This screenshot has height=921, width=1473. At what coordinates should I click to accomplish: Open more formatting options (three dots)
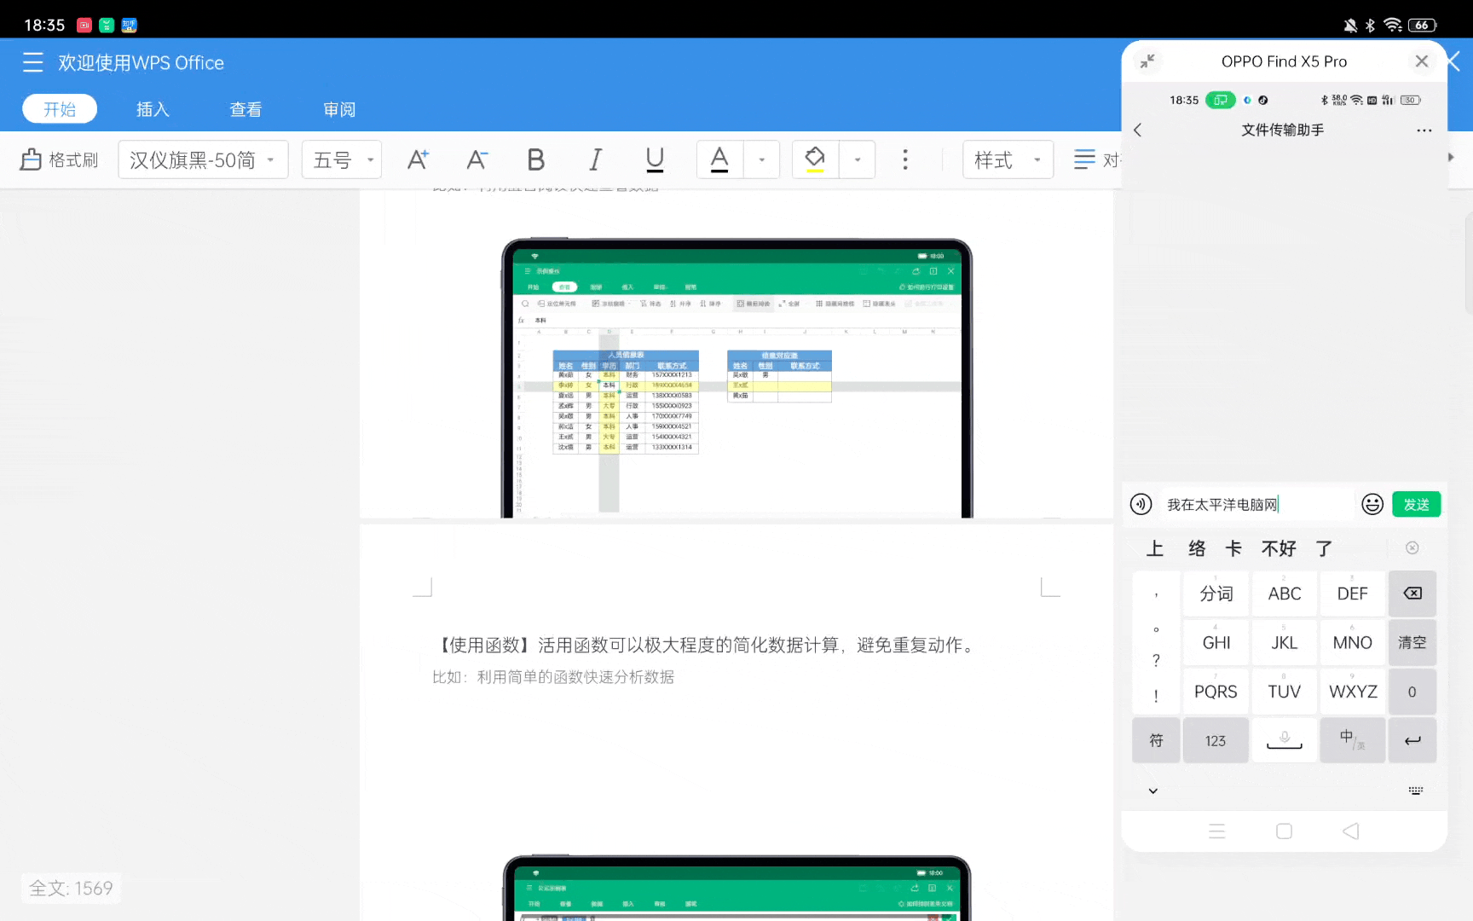pos(905,159)
